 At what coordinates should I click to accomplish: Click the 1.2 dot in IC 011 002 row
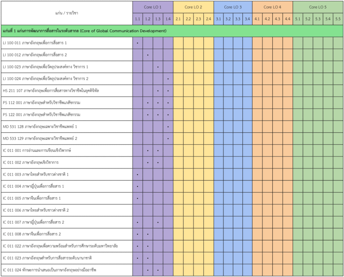pos(148,162)
